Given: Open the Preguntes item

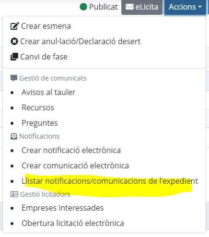Looking at the screenshot, I should click(x=40, y=123).
